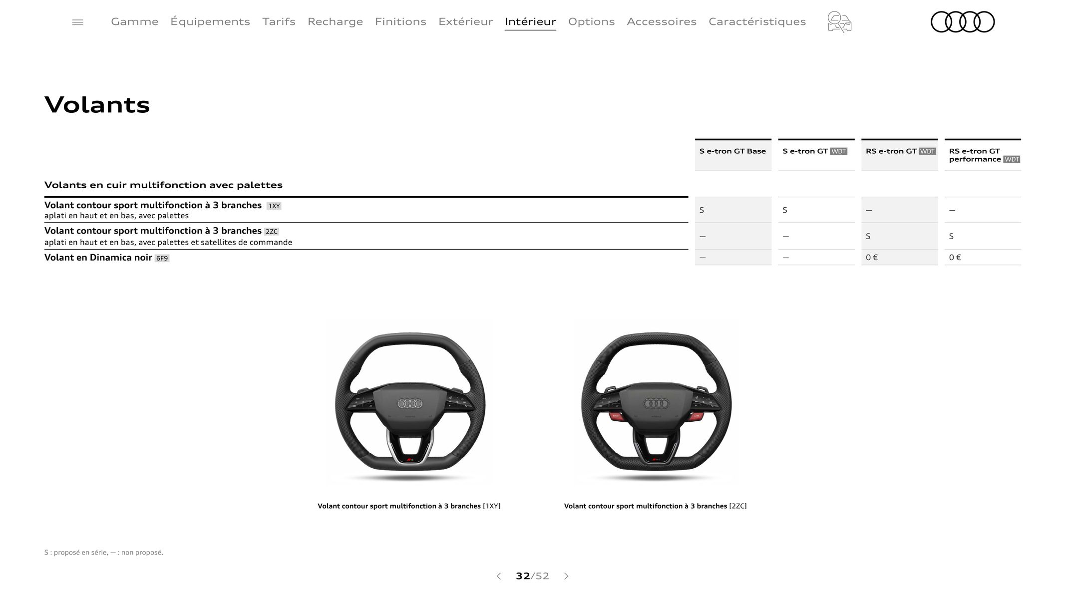1065x599 pixels.
Task: Open the Options tab
Action: [x=591, y=21]
